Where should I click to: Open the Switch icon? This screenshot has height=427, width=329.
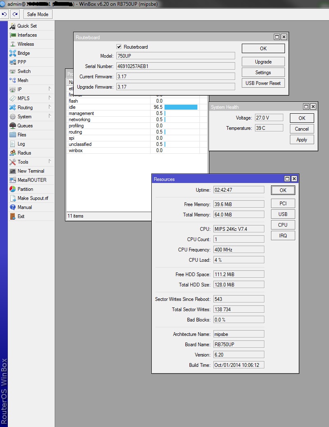pyautogui.click(x=13, y=71)
